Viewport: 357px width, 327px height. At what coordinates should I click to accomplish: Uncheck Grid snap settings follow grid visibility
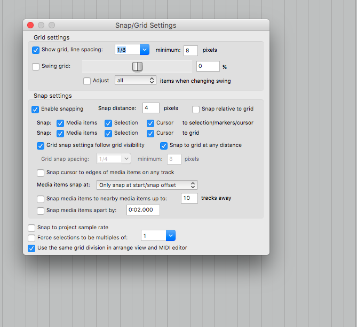click(x=41, y=146)
